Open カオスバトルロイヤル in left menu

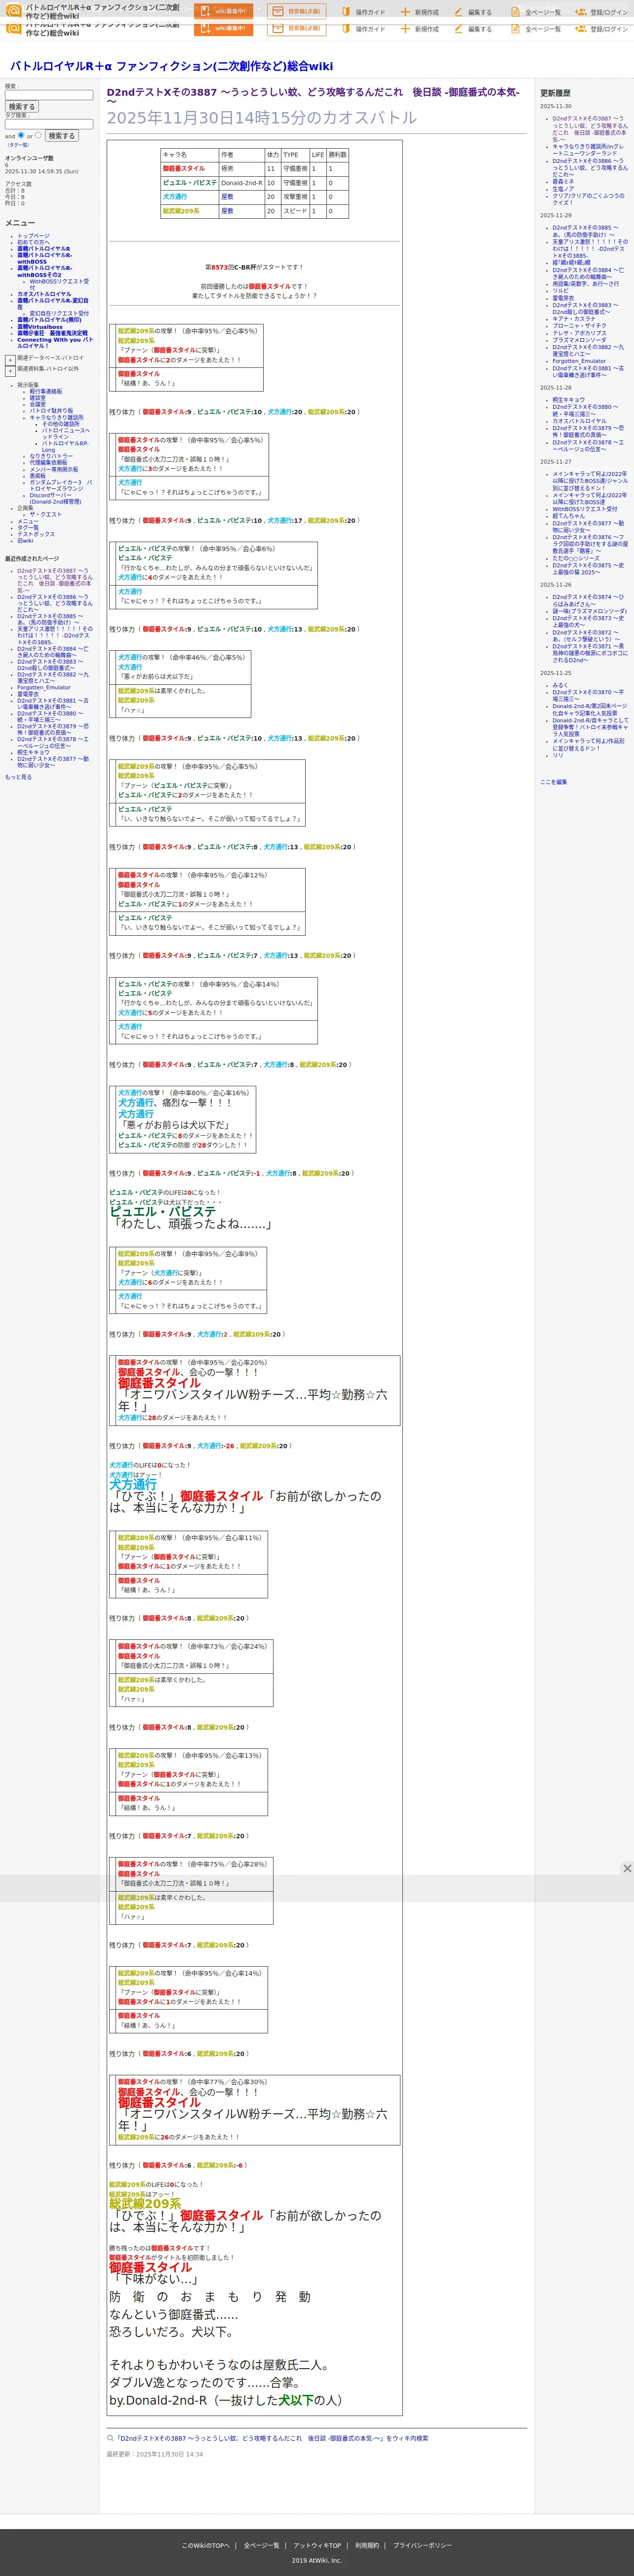coord(44,294)
